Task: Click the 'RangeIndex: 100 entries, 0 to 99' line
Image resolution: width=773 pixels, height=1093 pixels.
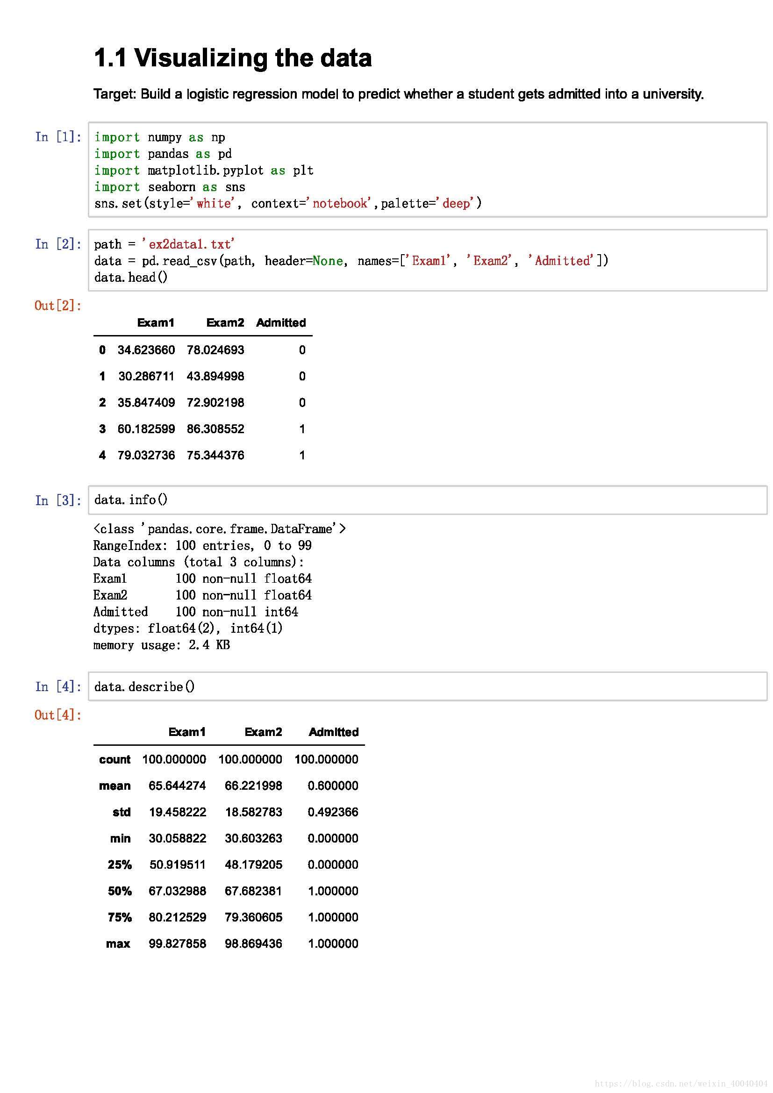Action: [202, 546]
